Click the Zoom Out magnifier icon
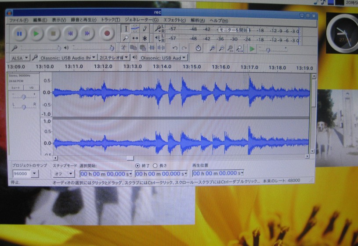The height and width of the screenshot is (246, 358). pos(221,48)
